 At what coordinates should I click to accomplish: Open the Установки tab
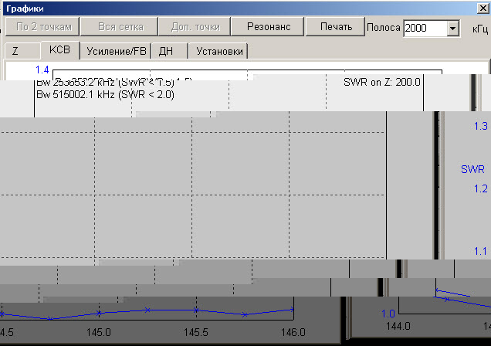pyautogui.click(x=219, y=52)
